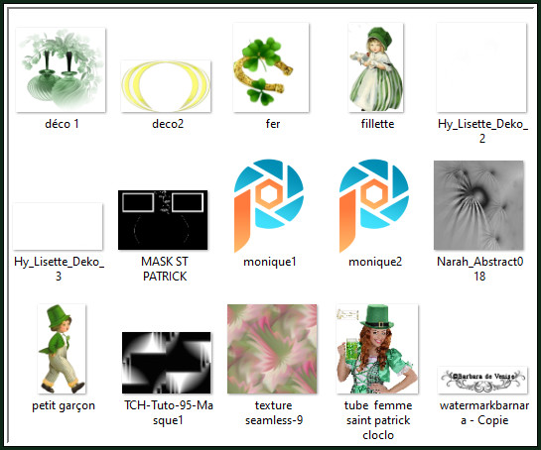Screen dimensions: 541x450
Task: Click the fer horseshoe clover image
Action: (271, 67)
